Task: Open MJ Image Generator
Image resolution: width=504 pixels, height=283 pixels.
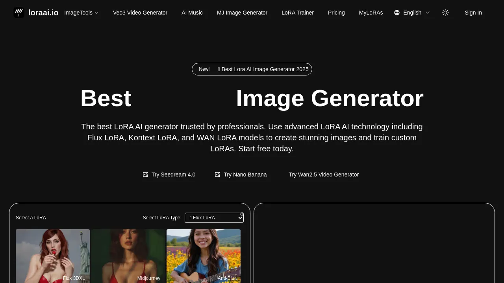Action: click(242, 13)
